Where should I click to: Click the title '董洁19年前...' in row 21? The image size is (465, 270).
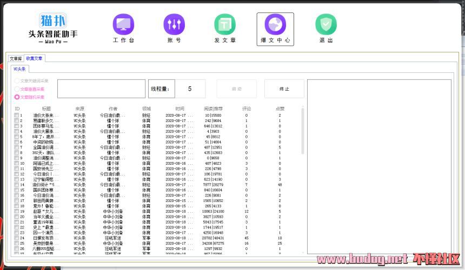(x=46, y=222)
